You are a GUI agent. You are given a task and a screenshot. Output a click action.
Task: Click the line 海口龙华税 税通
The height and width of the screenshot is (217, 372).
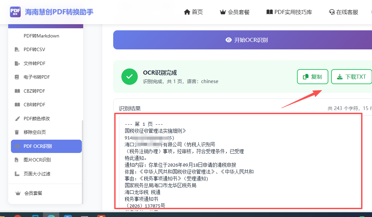tap(143, 192)
